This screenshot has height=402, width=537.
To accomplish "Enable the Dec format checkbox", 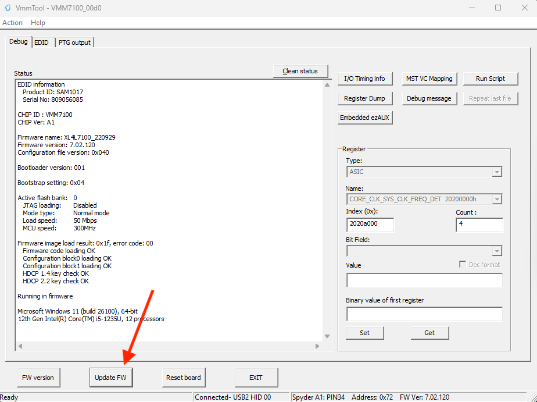I will tap(462, 265).
